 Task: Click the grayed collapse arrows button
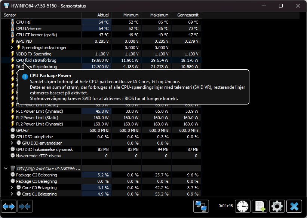26,206
